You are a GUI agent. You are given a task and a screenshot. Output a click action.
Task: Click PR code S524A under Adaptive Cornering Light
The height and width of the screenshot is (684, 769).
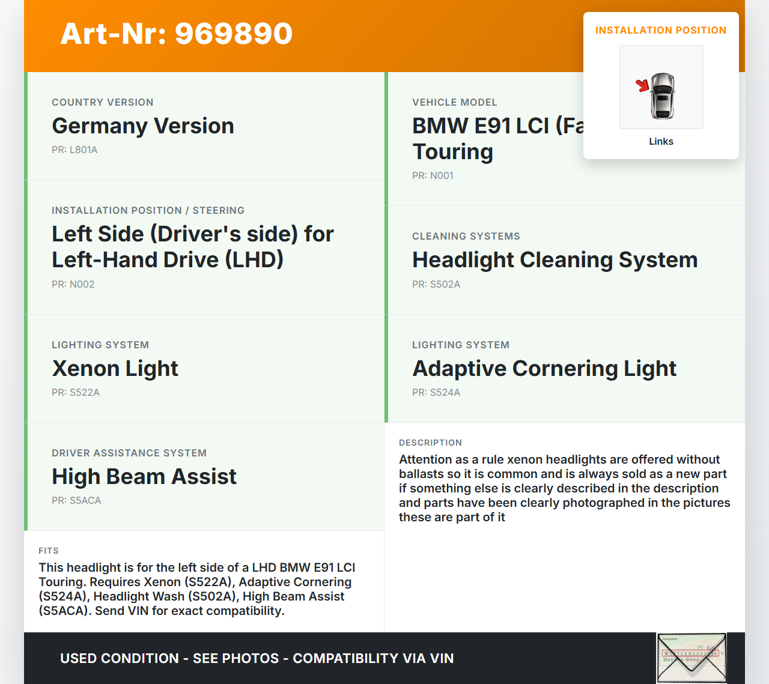[x=436, y=393]
